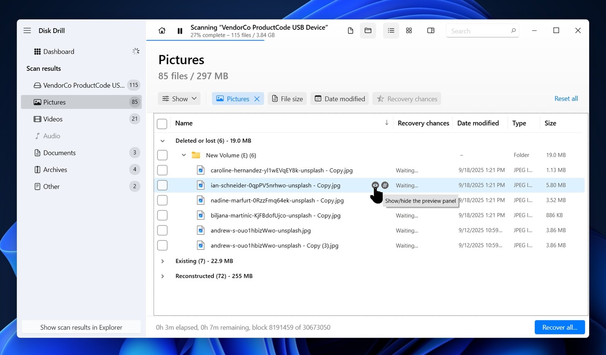Tick the select-all checkbox in header

tap(162, 123)
